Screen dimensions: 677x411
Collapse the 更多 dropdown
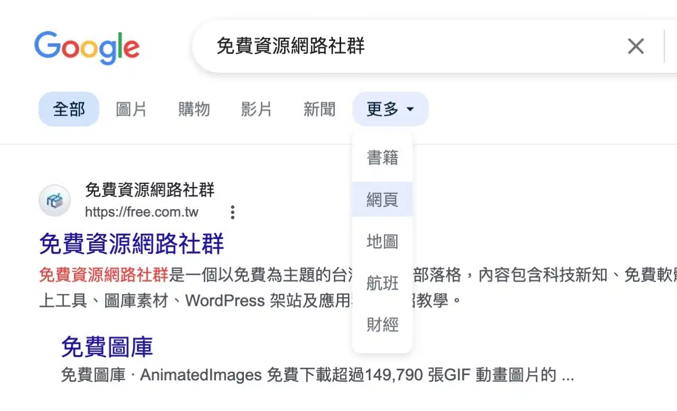390,109
